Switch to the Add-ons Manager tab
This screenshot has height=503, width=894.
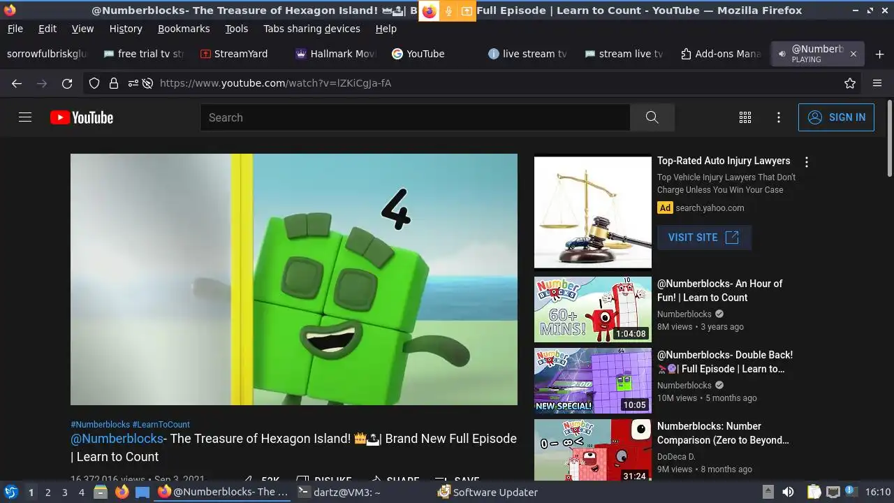click(x=721, y=54)
